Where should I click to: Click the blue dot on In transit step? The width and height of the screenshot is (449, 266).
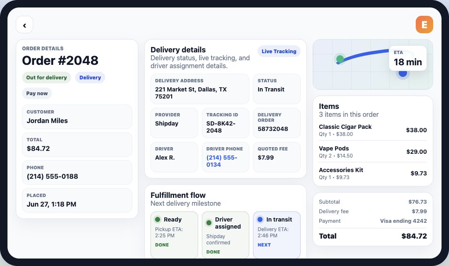point(260,219)
